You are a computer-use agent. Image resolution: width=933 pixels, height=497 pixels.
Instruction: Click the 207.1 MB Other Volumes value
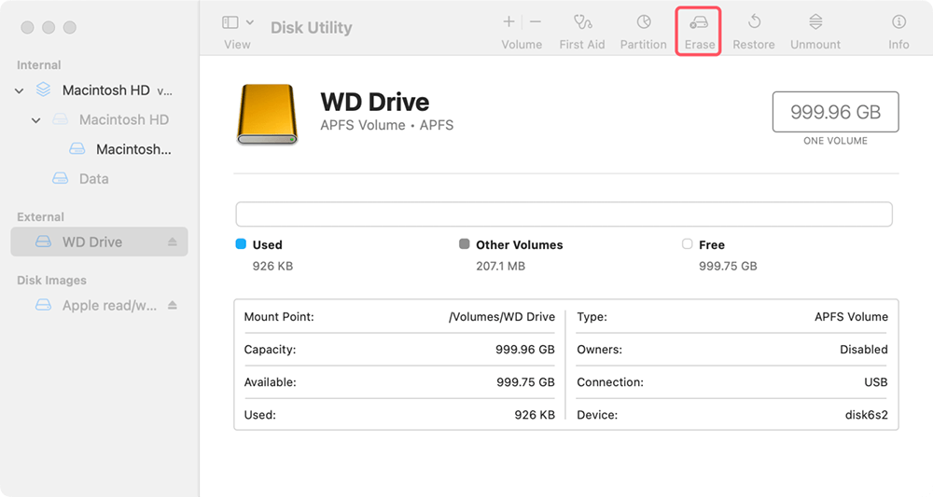click(x=500, y=267)
